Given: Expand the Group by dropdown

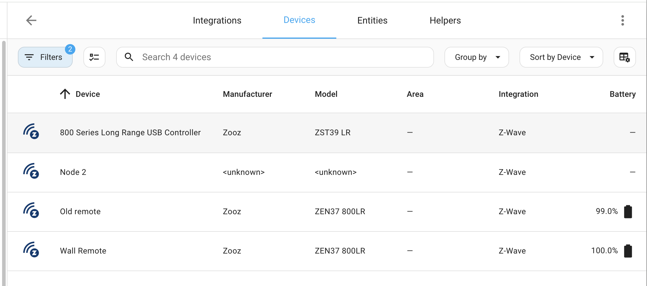Looking at the screenshot, I should 476,57.
